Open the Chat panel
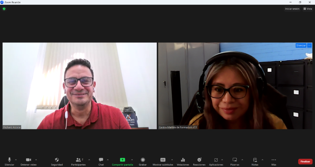The image size is (315, 167). (101, 161)
